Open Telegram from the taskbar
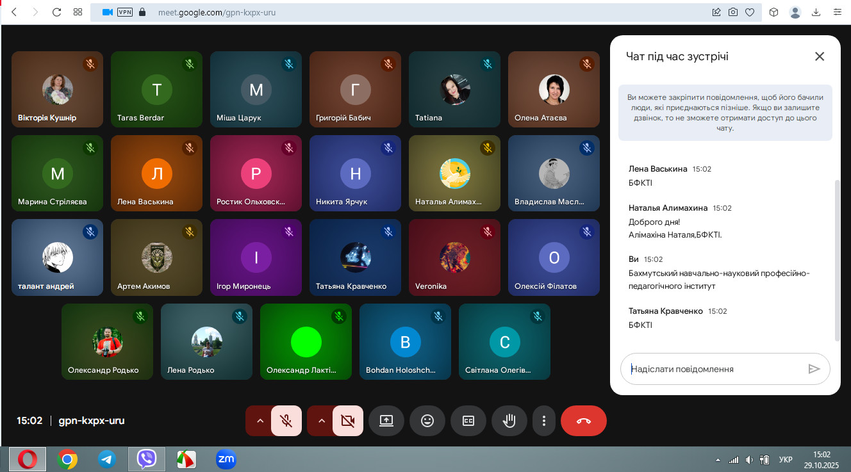Viewport: 851px width, 472px height. (107, 459)
